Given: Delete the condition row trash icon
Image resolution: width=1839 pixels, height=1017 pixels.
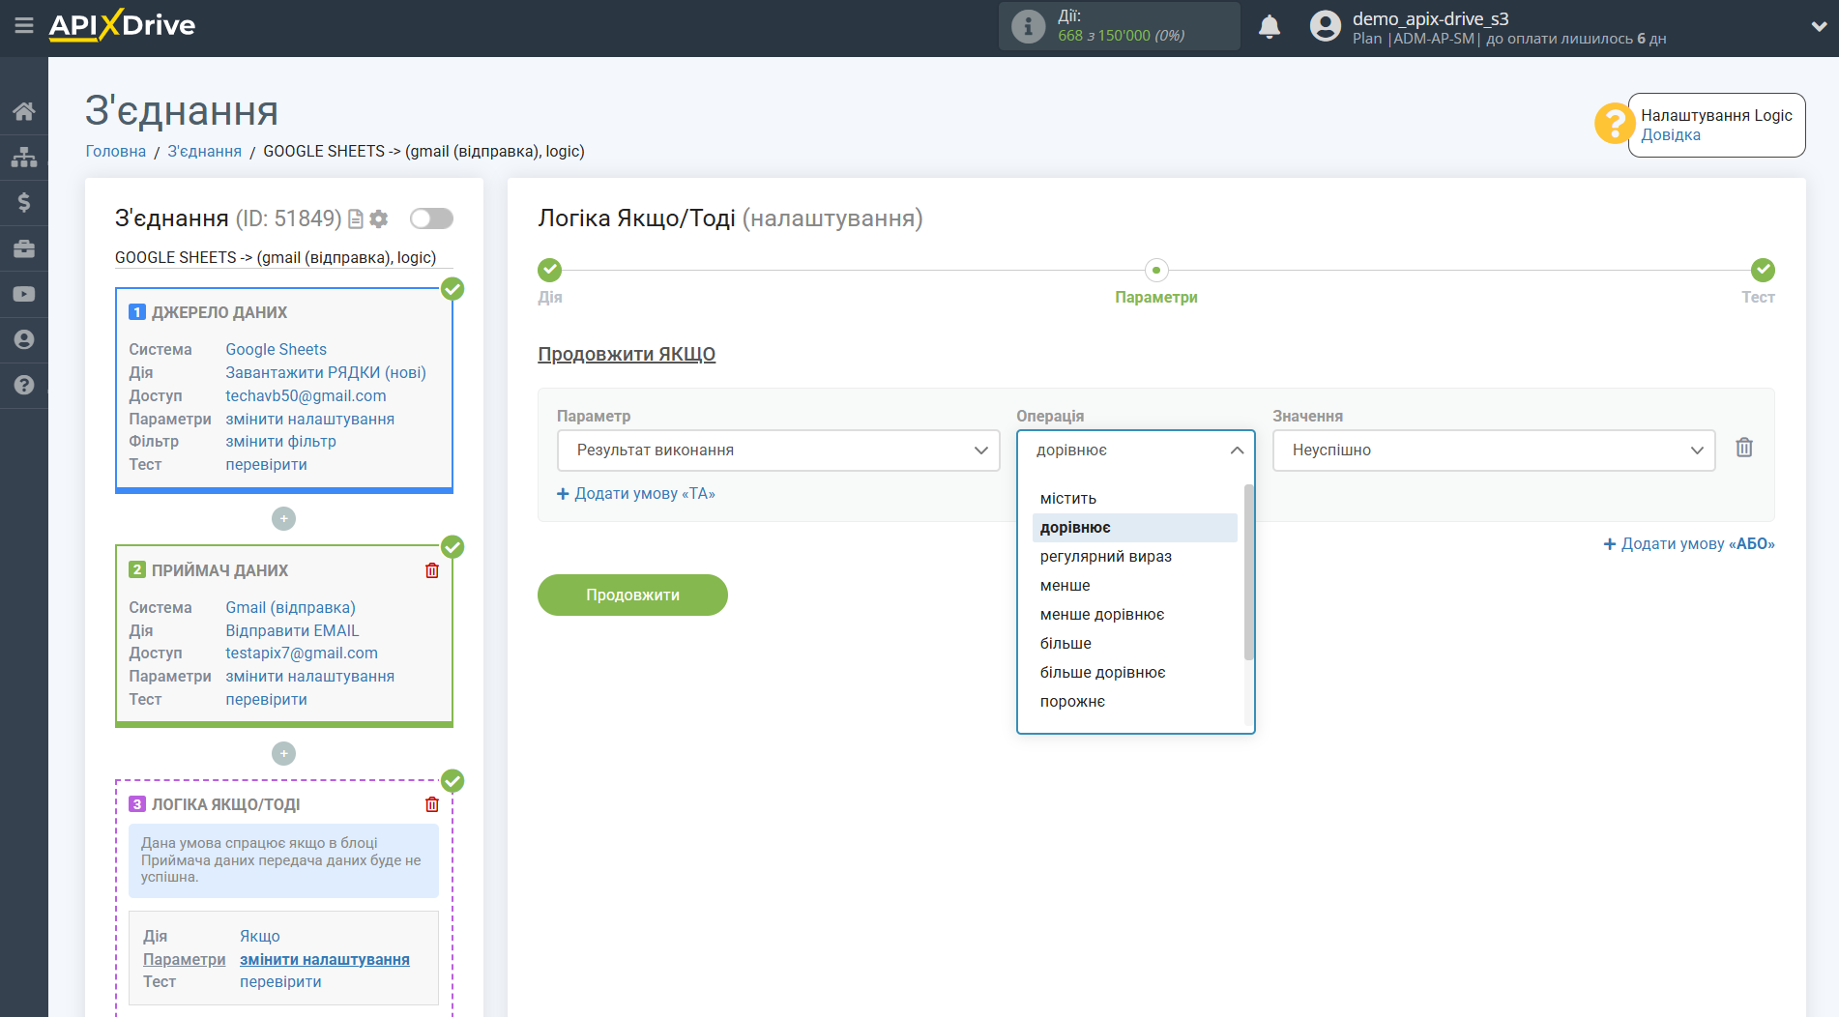Looking at the screenshot, I should [x=1744, y=448].
